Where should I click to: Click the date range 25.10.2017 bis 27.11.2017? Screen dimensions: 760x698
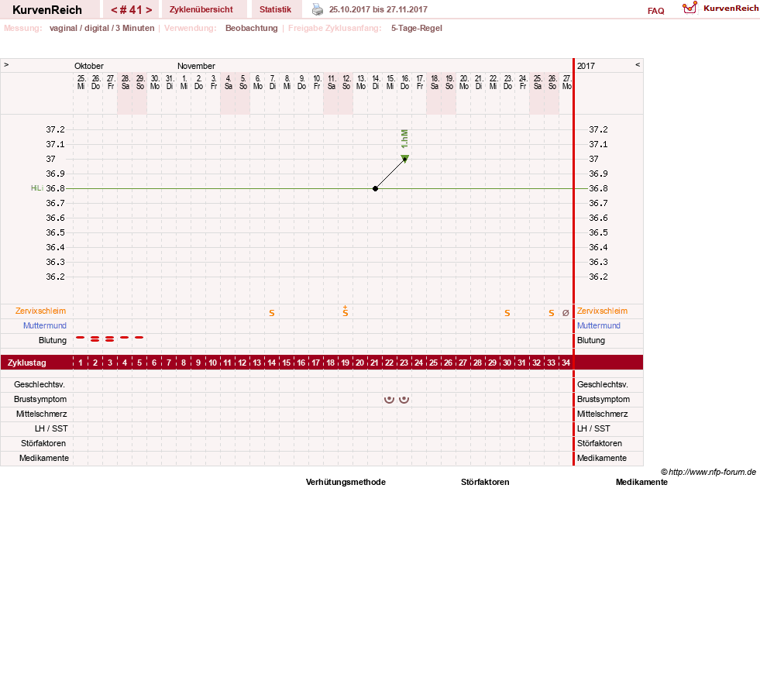coord(378,10)
